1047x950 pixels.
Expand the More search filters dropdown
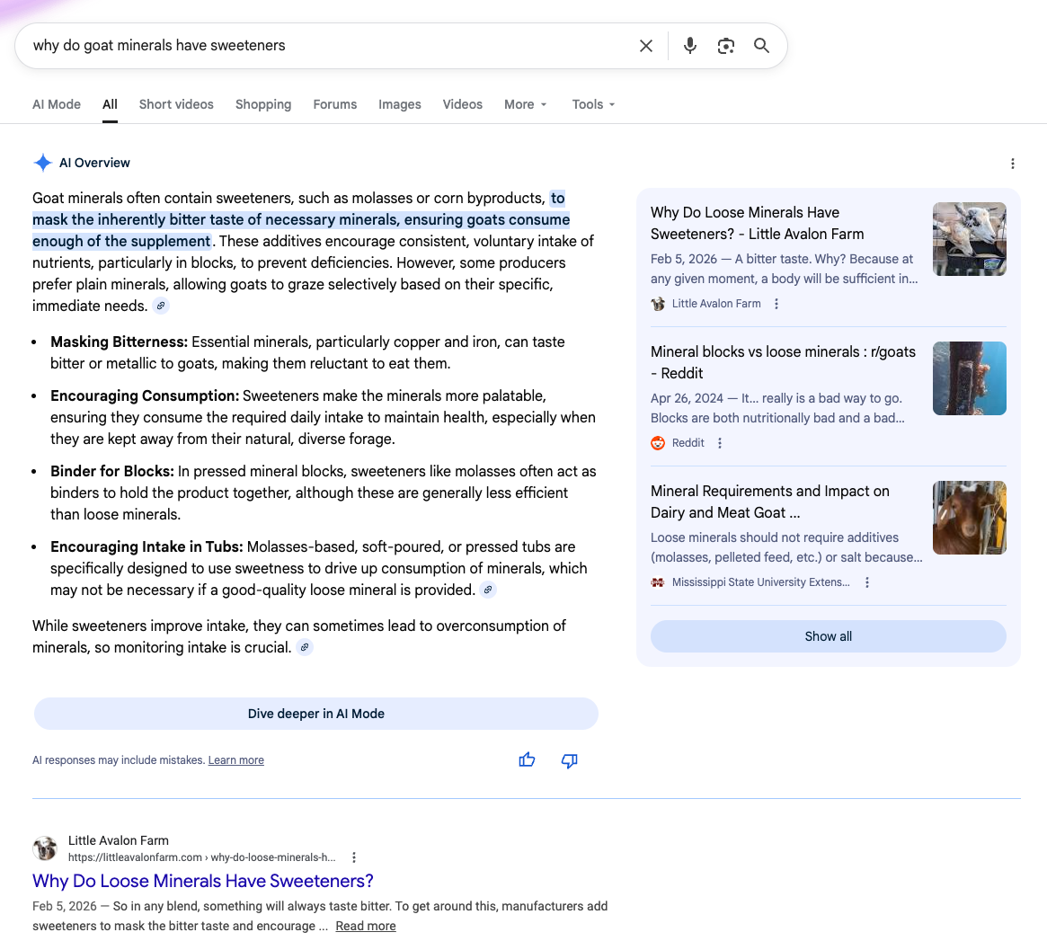coord(525,104)
